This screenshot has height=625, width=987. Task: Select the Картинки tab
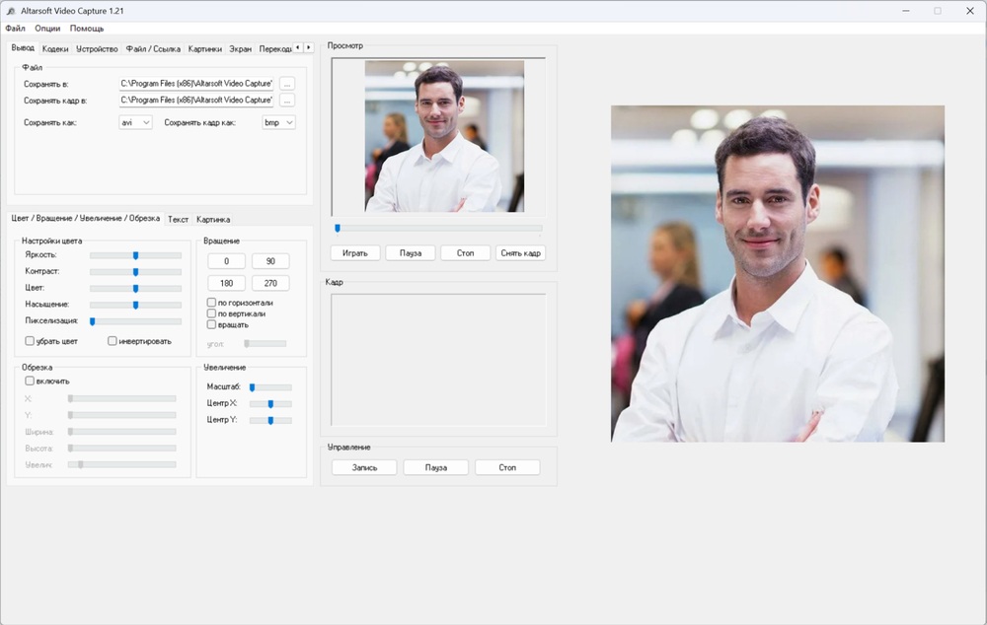(204, 49)
